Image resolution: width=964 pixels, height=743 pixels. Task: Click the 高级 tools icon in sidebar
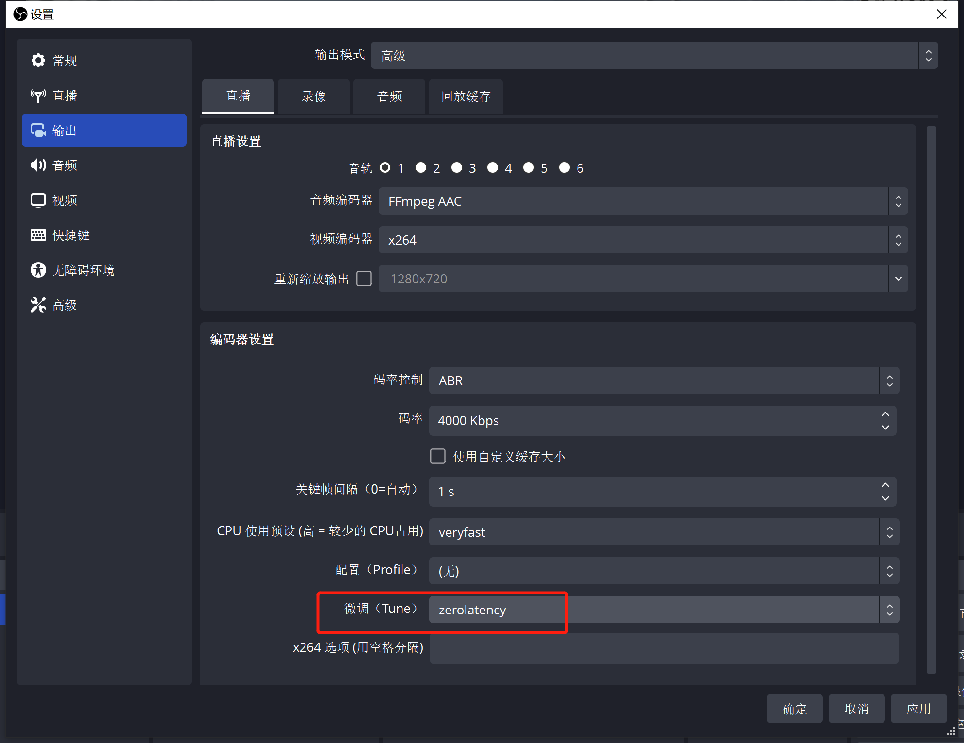click(38, 305)
